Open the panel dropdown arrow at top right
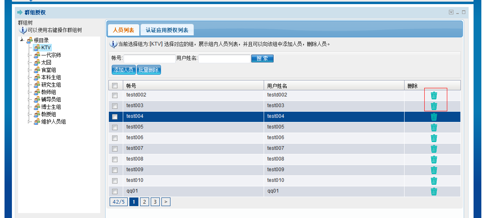This screenshot has height=218, width=483. (x=451, y=12)
